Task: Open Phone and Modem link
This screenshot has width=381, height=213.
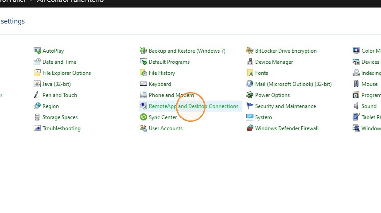Action: [x=171, y=95]
